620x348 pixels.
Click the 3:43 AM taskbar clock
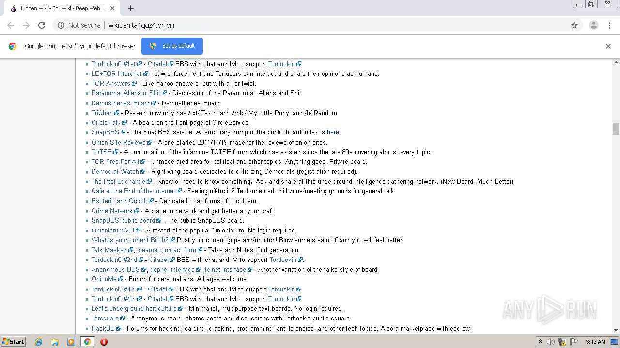pyautogui.click(x=595, y=342)
